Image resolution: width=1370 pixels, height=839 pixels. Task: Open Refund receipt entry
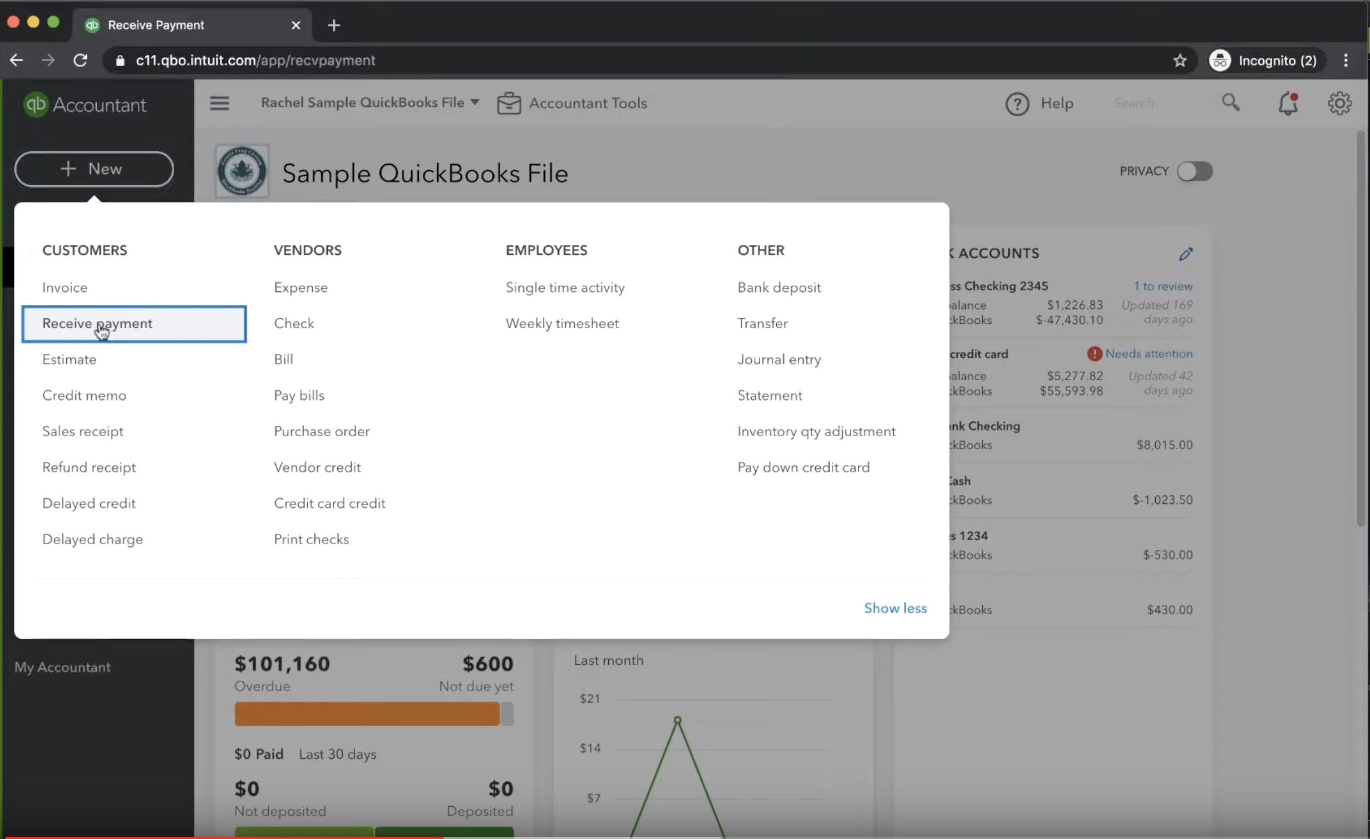coord(89,467)
